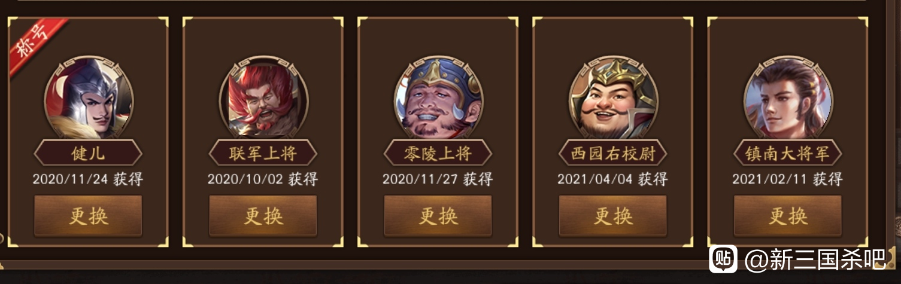Use 更换 button for 镇南大将军
This screenshot has height=284, width=901.
coord(787,215)
